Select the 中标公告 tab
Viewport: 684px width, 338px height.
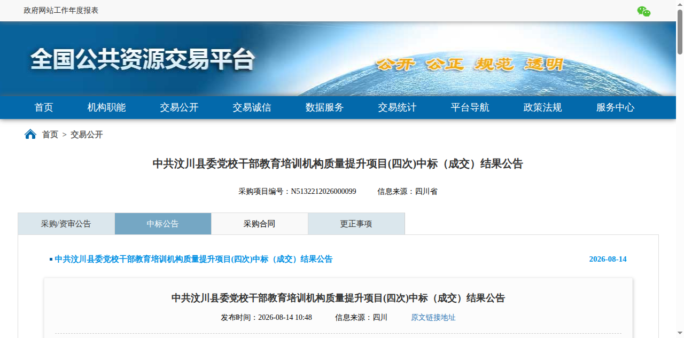pos(163,224)
